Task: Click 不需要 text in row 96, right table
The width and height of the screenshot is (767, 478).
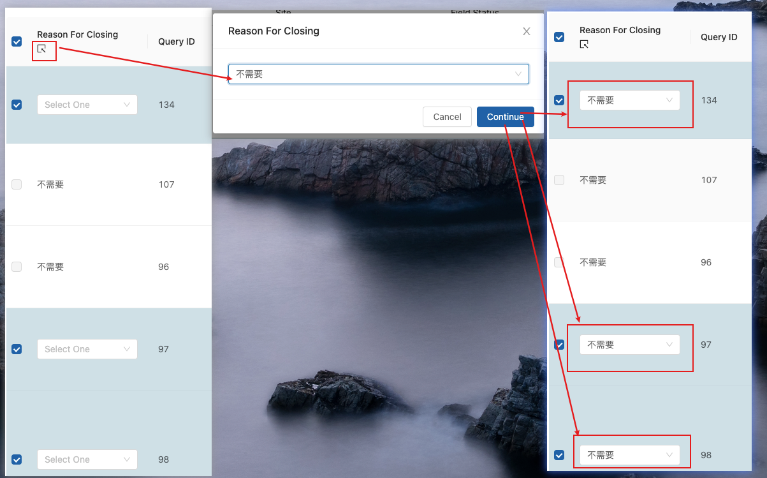Action: click(593, 262)
